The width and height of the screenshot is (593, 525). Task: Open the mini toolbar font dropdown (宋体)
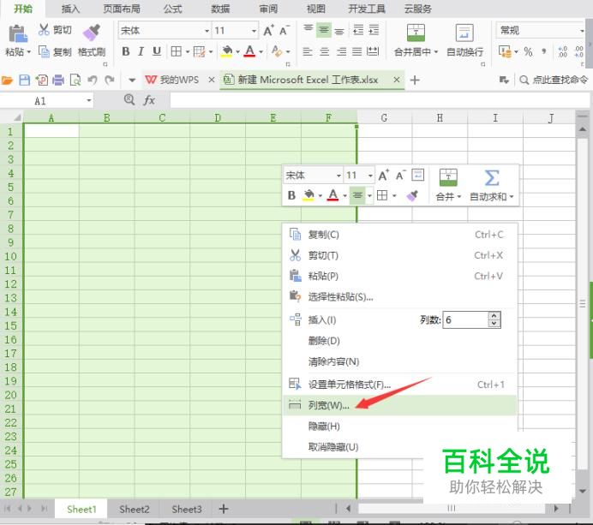pos(338,176)
